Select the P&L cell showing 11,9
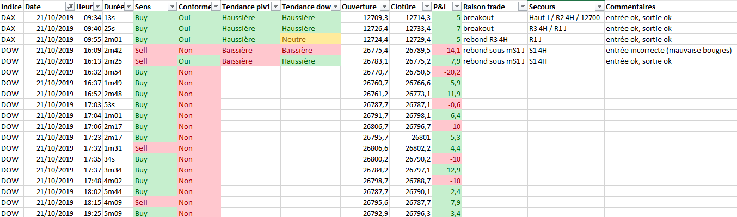Screen dimensions: 737x217 pos(447,94)
